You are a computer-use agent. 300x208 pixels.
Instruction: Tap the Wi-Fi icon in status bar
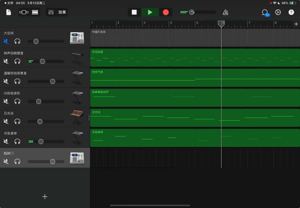275,3
